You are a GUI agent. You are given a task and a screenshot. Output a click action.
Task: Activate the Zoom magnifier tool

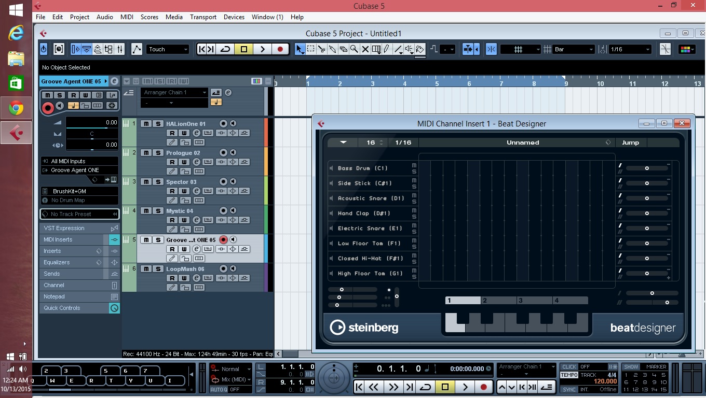click(354, 49)
